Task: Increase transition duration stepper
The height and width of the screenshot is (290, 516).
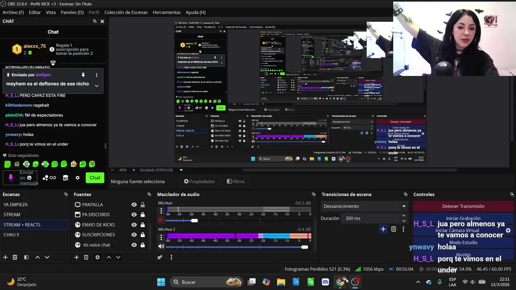Action: click(404, 216)
